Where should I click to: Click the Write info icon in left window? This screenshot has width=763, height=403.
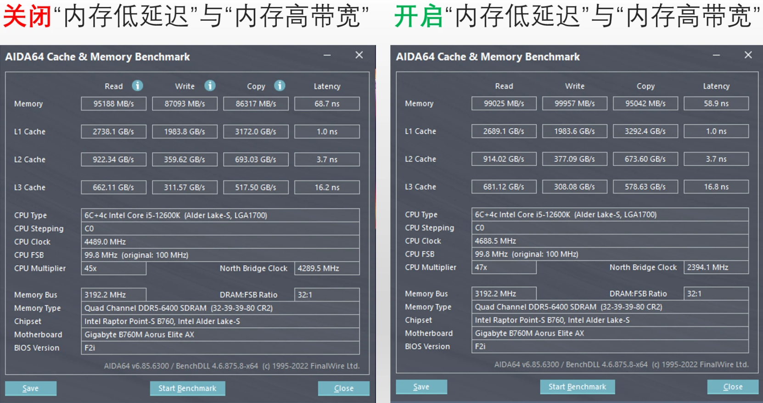pos(210,85)
